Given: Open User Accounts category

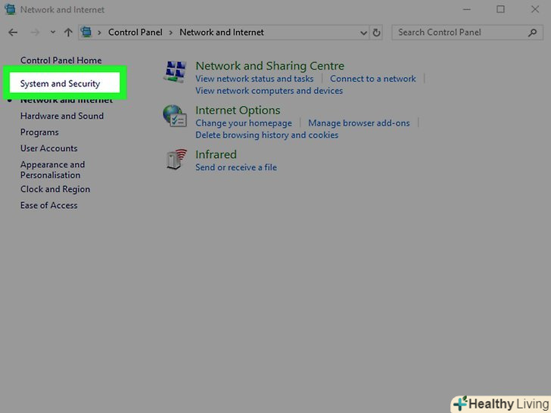Looking at the screenshot, I should 49,148.
